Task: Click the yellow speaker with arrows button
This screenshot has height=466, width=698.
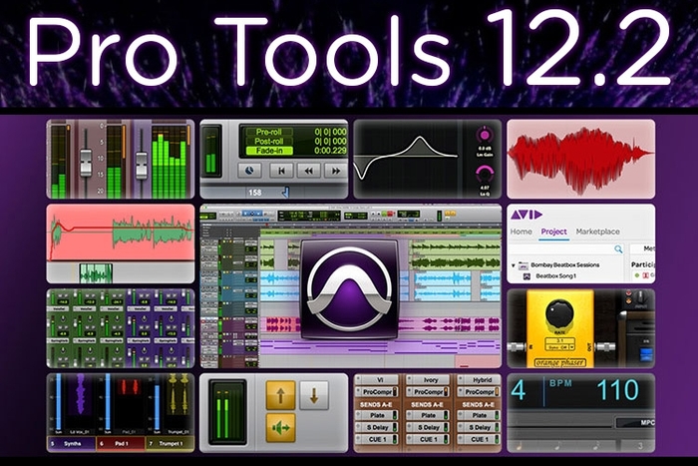Action: pyautogui.click(x=280, y=428)
